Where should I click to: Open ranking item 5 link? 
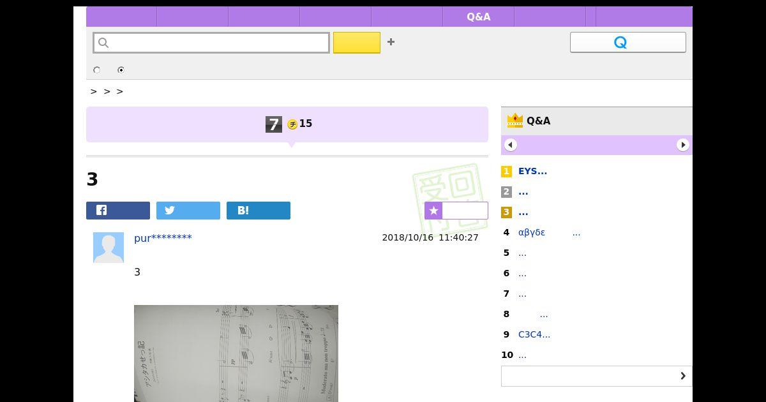tap(522, 253)
